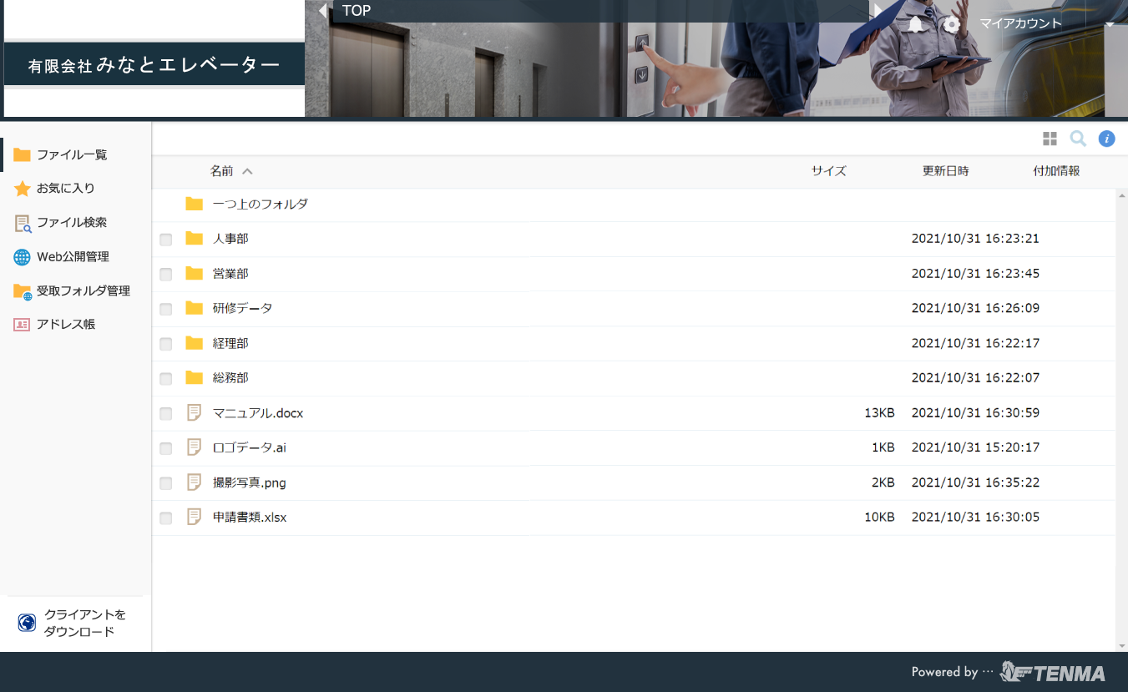The width and height of the screenshot is (1128, 692).
Task: Click the 人事部 folder icon
Action: click(x=195, y=239)
